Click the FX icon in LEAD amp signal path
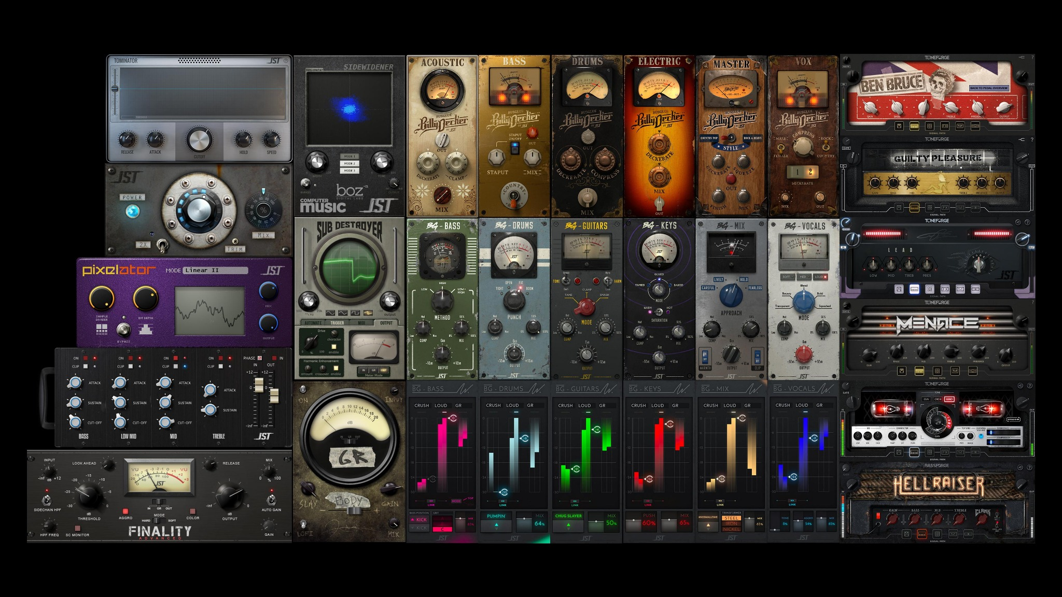The width and height of the screenshot is (1062, 597). tap(945, 289)
